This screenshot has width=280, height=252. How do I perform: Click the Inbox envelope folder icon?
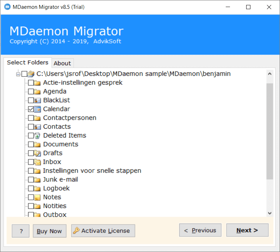[x=37, y=162]
